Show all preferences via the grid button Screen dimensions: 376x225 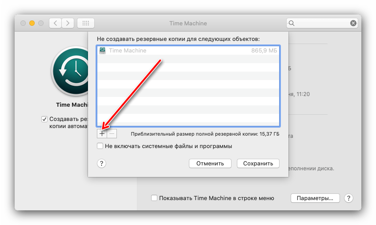85,23
